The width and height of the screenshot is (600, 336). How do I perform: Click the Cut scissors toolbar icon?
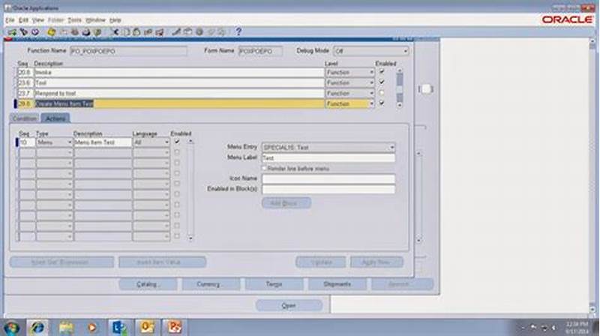point(114,32)
